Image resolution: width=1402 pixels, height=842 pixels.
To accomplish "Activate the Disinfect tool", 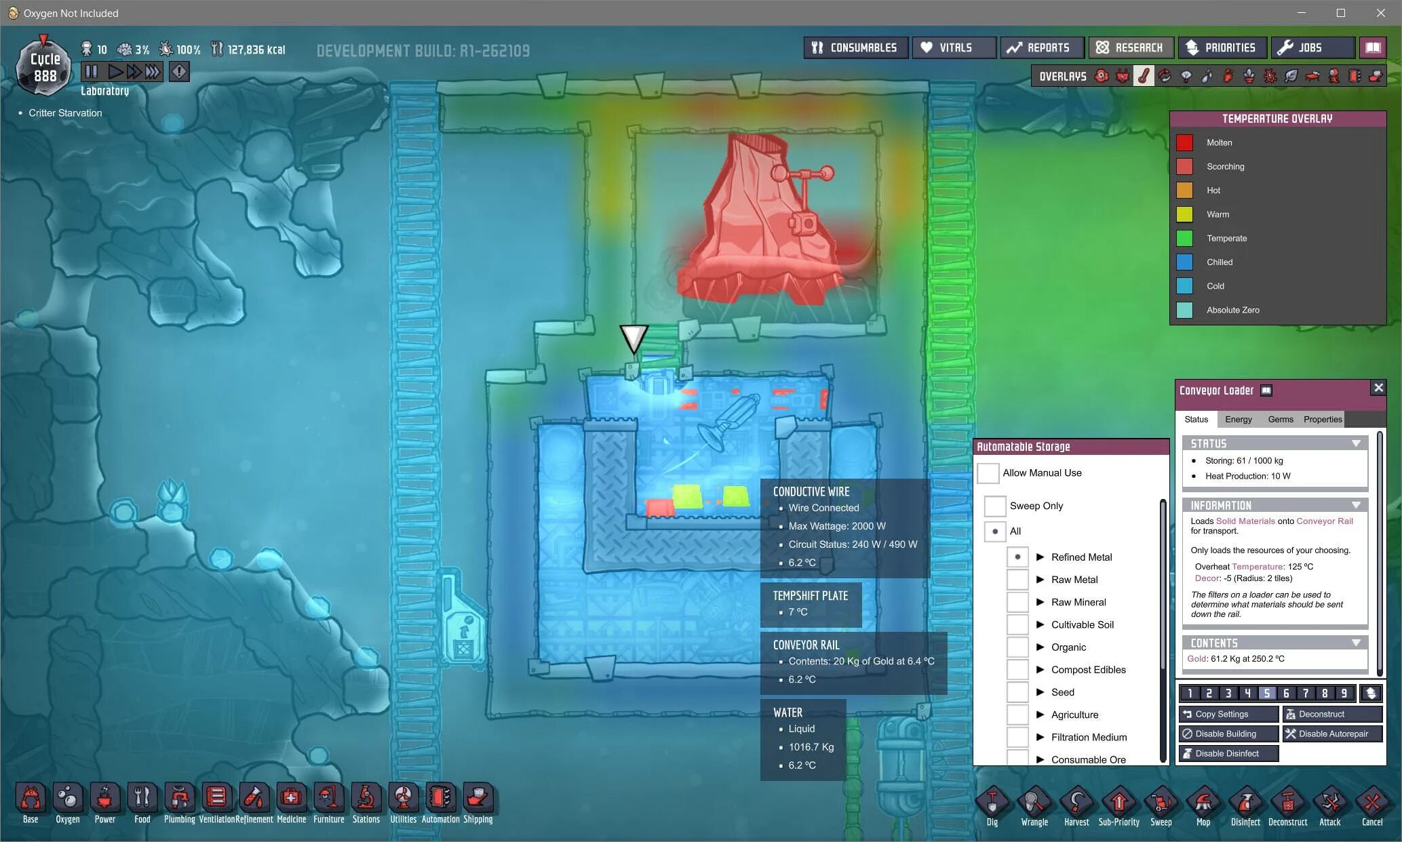I will (x=1245, y=803).
